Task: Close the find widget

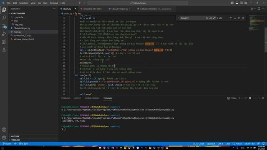Action: tap(243, 18)
